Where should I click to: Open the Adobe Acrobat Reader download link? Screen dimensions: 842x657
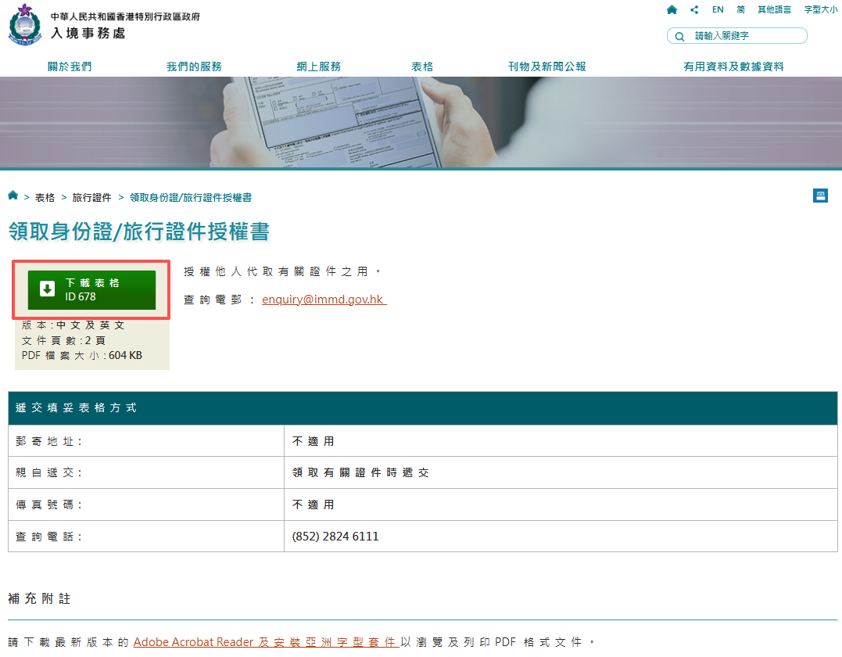pos(195,641)
